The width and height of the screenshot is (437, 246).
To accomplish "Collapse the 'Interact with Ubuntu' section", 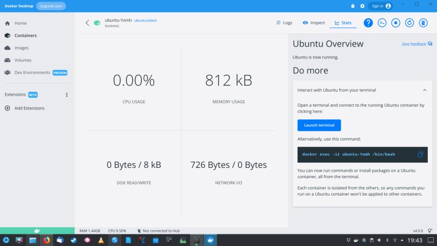I will point(424,90).
